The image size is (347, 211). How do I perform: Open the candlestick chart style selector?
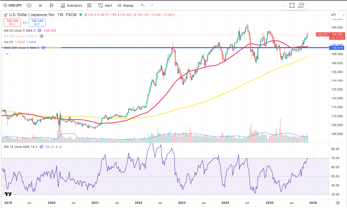51,6
